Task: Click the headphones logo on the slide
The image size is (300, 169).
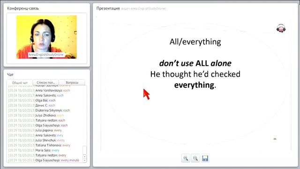Action: [281, 29]
